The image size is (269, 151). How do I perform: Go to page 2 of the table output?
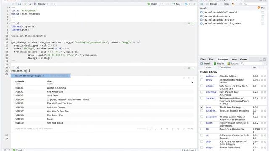pos(156,128)
